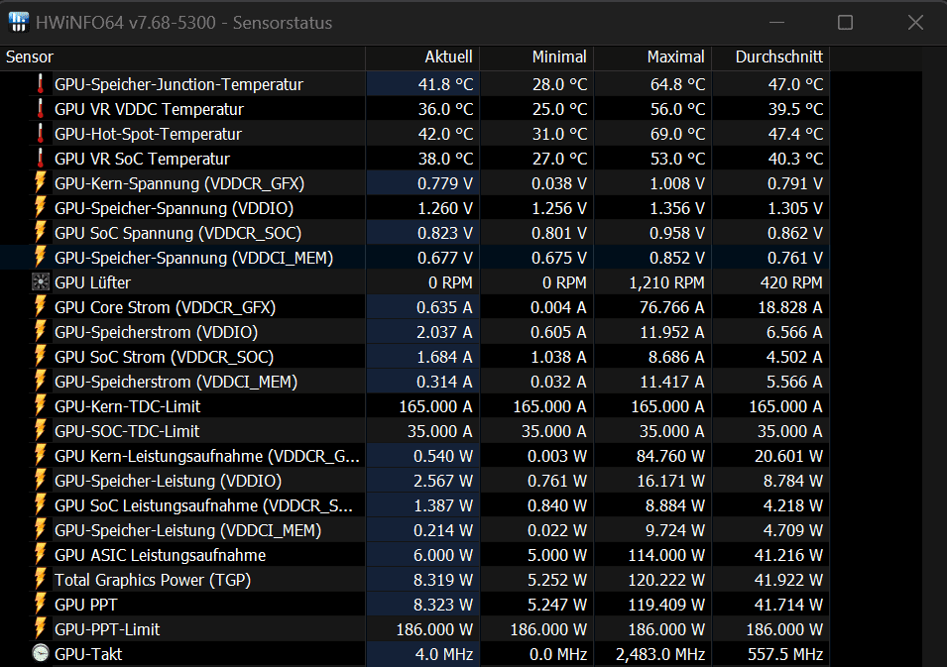Screen dimensions: 947x667
Task: Click the lightning icon for GPU-Kern-Spannung (VDDCR_GFX)
Action: 41,183
